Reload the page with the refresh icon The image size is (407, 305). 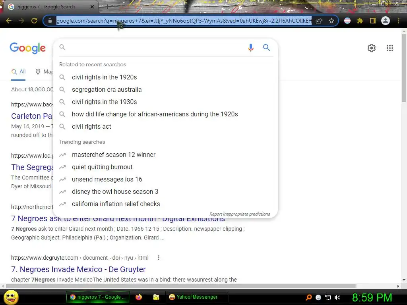[x=34, y=21]
